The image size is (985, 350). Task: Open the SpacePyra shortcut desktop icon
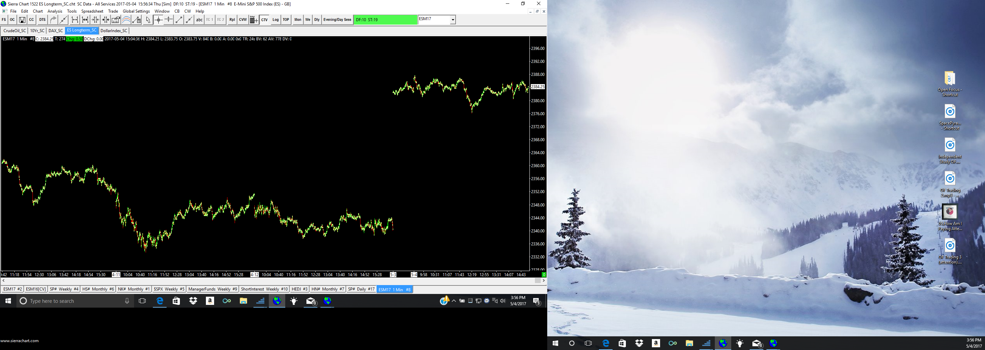click(x=950, y=118)
